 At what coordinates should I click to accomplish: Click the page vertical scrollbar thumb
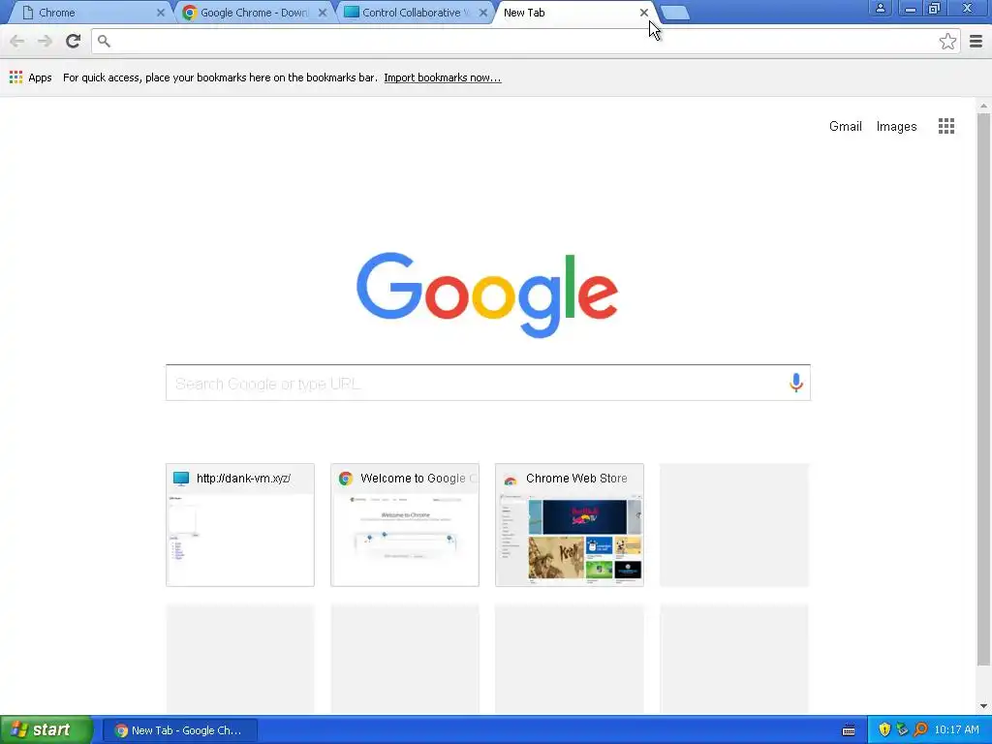pos(983,389)
